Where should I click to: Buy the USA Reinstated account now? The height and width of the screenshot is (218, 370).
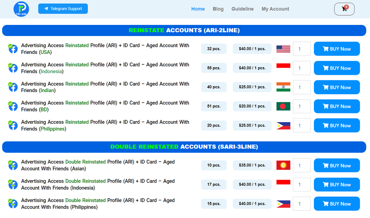click(x=337, y=49)
